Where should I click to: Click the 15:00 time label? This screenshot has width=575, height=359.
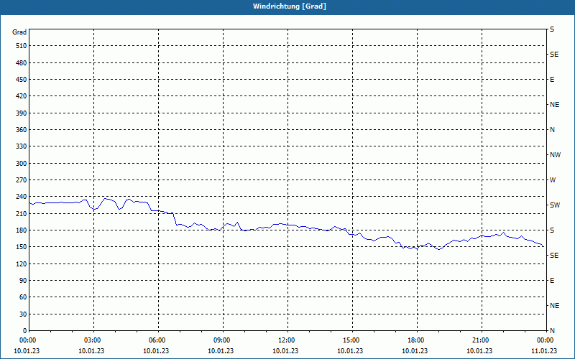(x=351, y=340)
